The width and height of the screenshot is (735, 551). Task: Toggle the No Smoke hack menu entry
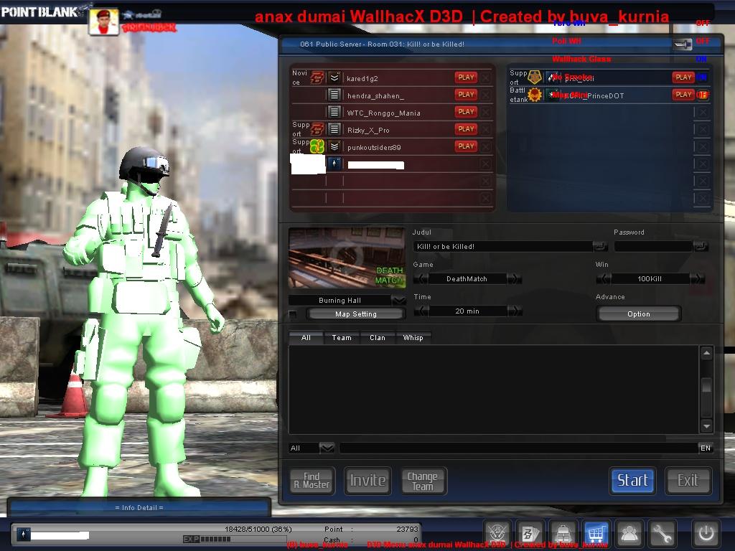[x=572, y=77]
